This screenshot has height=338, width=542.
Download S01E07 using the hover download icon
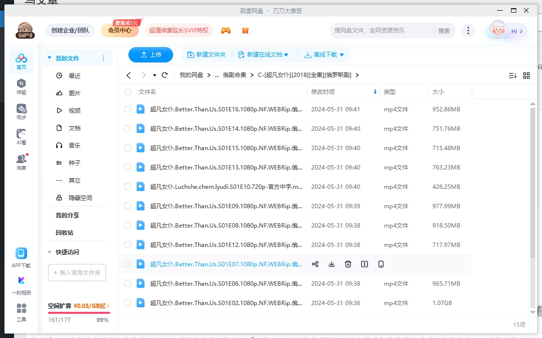tap(332, 264)
